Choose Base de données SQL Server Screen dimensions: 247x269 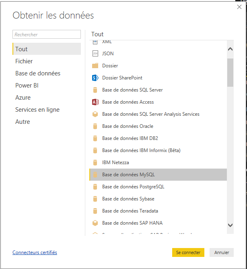132,90
